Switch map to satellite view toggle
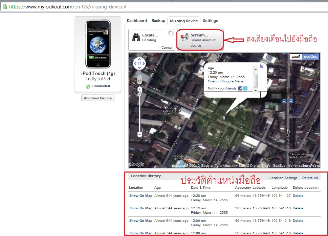 pyautogui.click(x=310, y=57)
